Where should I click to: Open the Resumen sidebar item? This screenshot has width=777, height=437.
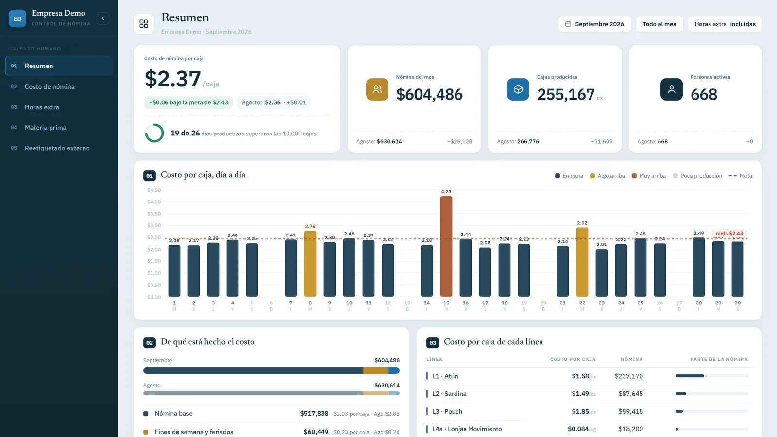click(x=59, y=66)
